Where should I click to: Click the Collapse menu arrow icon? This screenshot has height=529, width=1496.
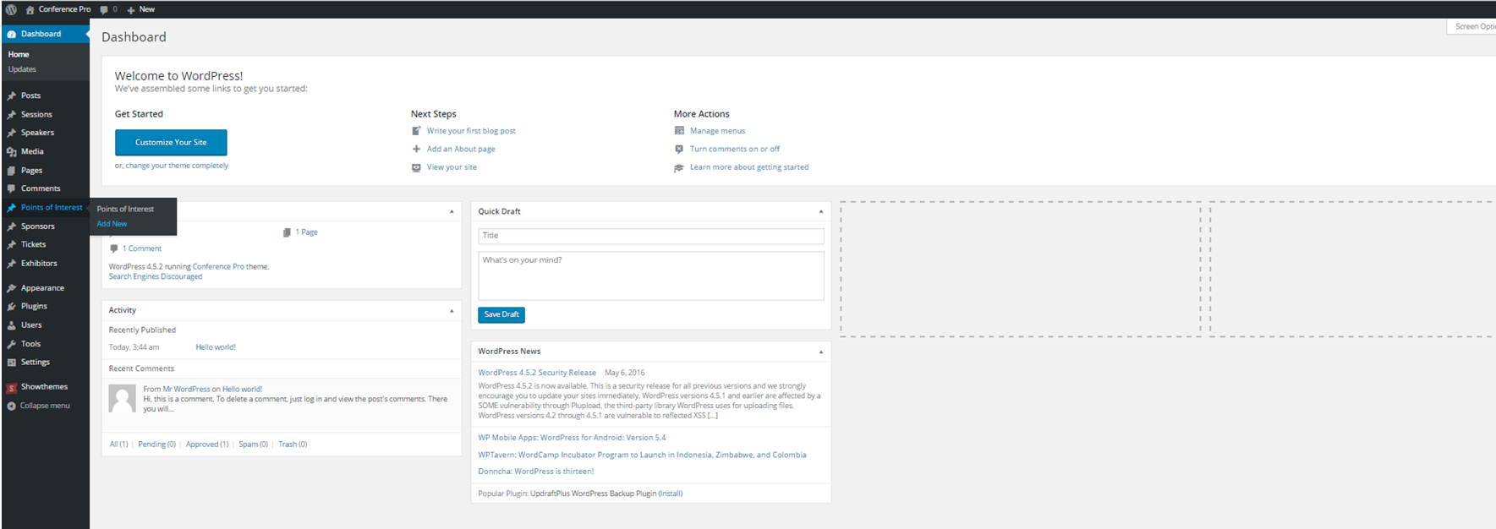[x=12, y=406]
